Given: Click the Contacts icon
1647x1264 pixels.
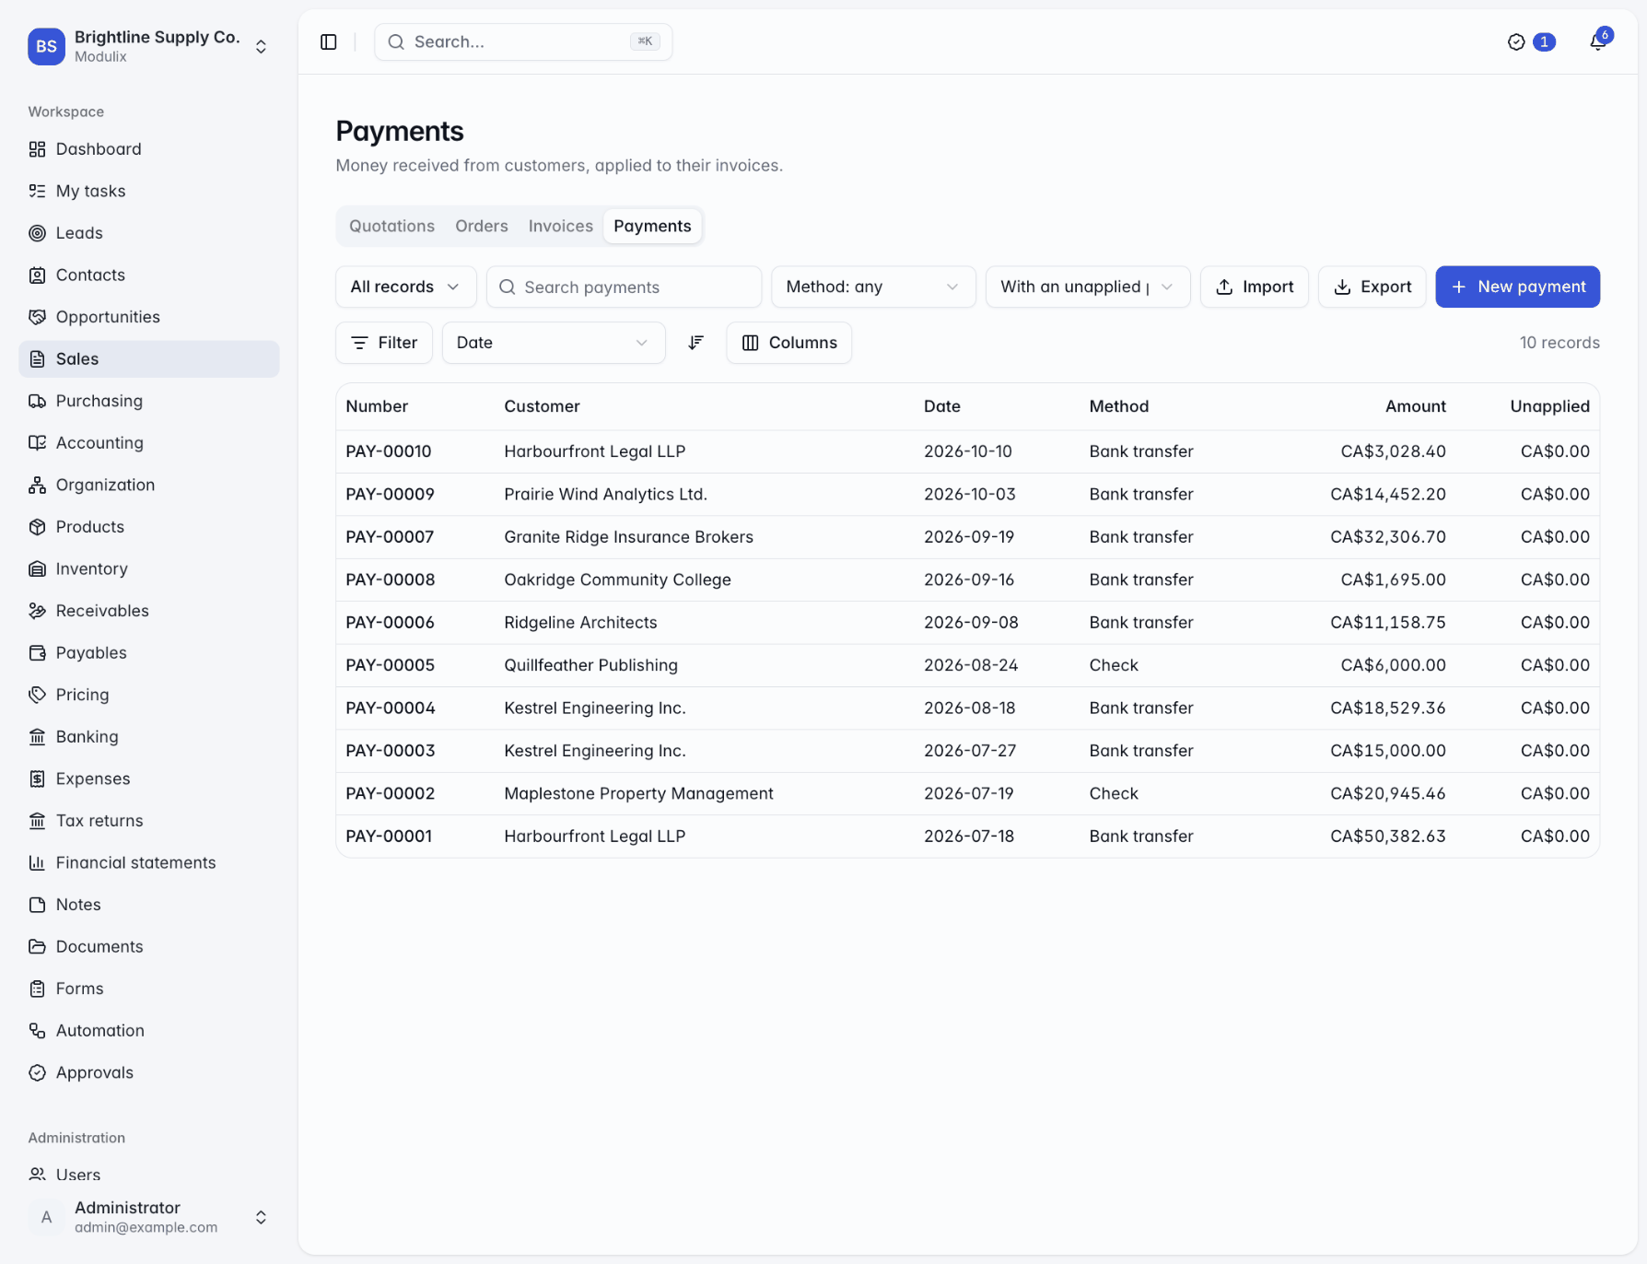Looking at the screenshot, I should click(x=37, y=275).
